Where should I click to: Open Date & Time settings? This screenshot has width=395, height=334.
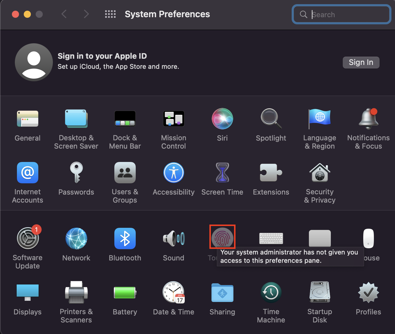[x=174, y=292]
